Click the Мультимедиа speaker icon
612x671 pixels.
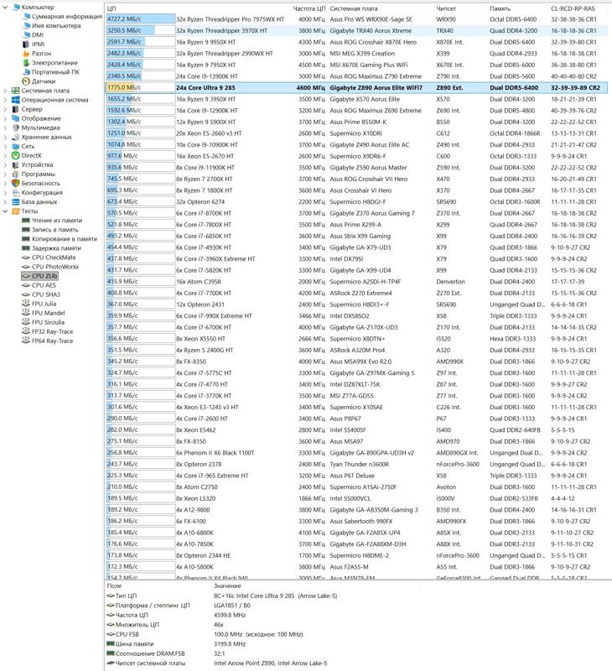(x=15, y=127)
